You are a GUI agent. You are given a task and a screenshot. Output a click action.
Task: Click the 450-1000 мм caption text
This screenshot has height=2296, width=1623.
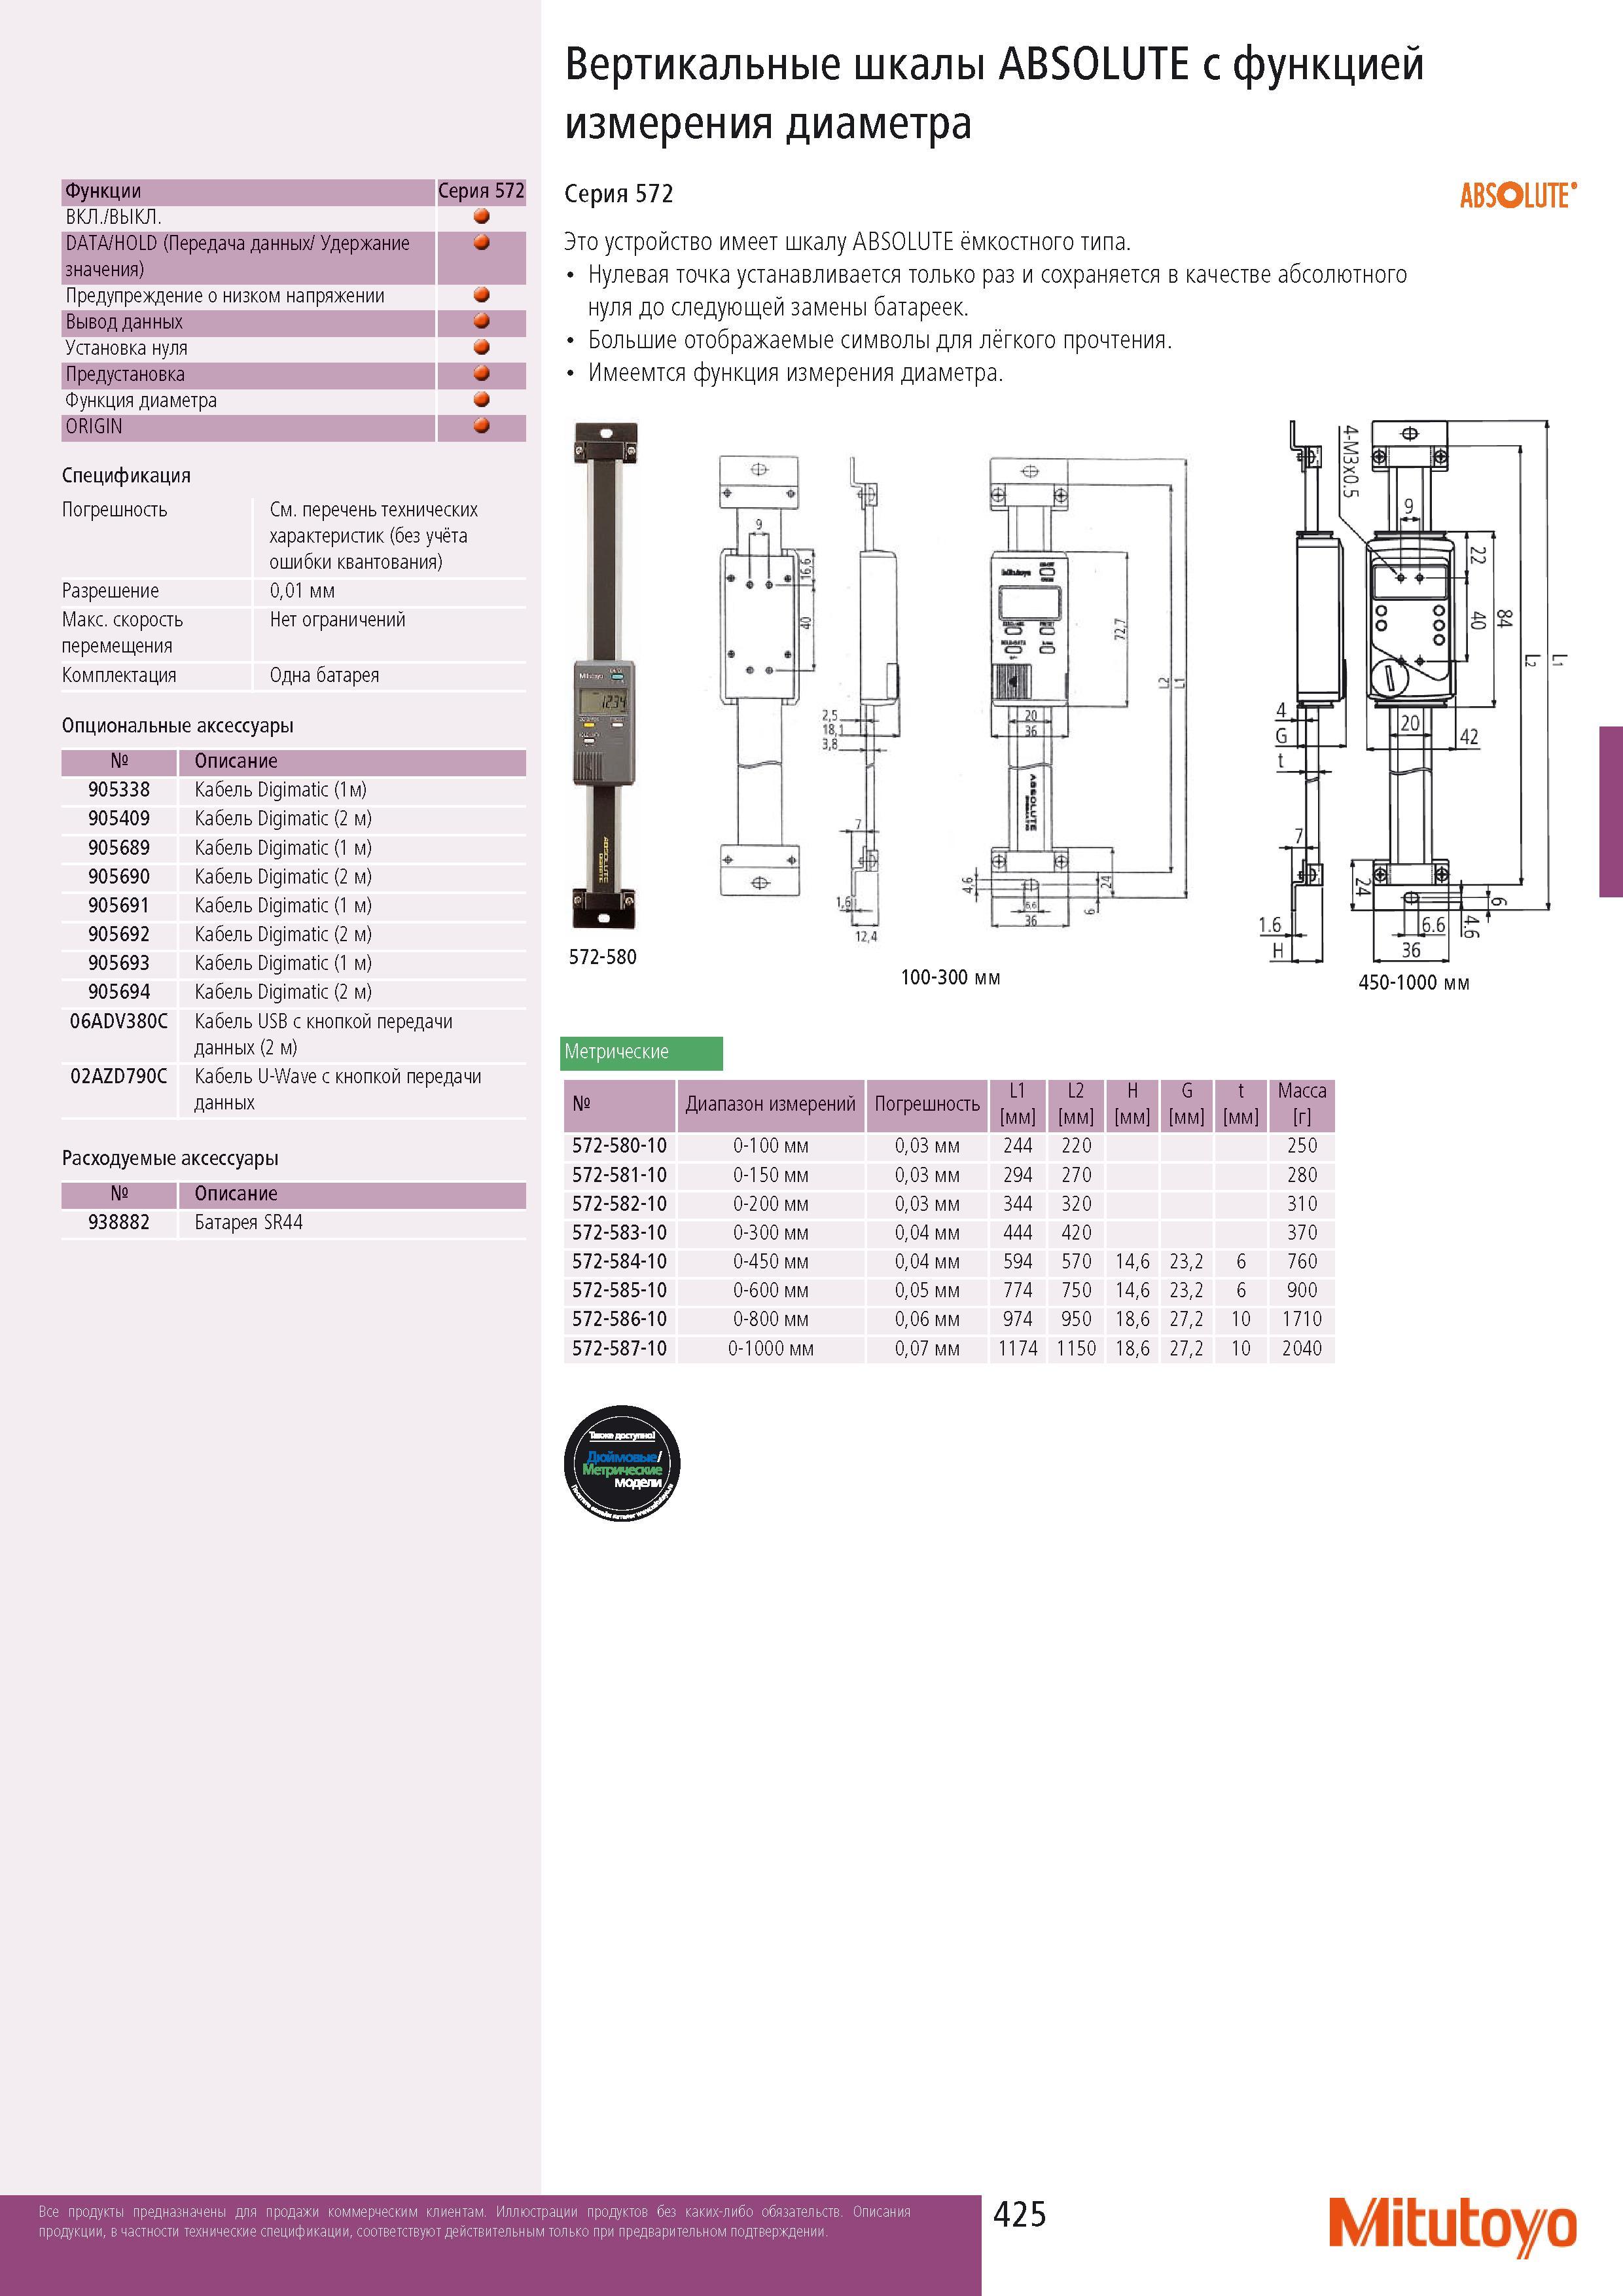point(1413,983)
